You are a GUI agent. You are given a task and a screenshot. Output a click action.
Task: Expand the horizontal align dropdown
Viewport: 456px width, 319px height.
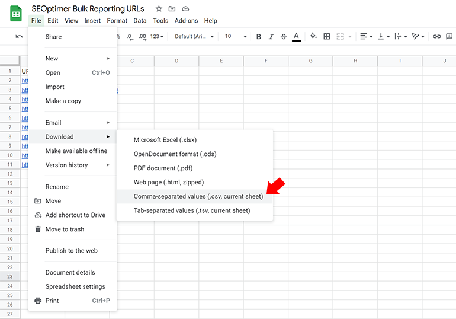[x=367, y=37]
